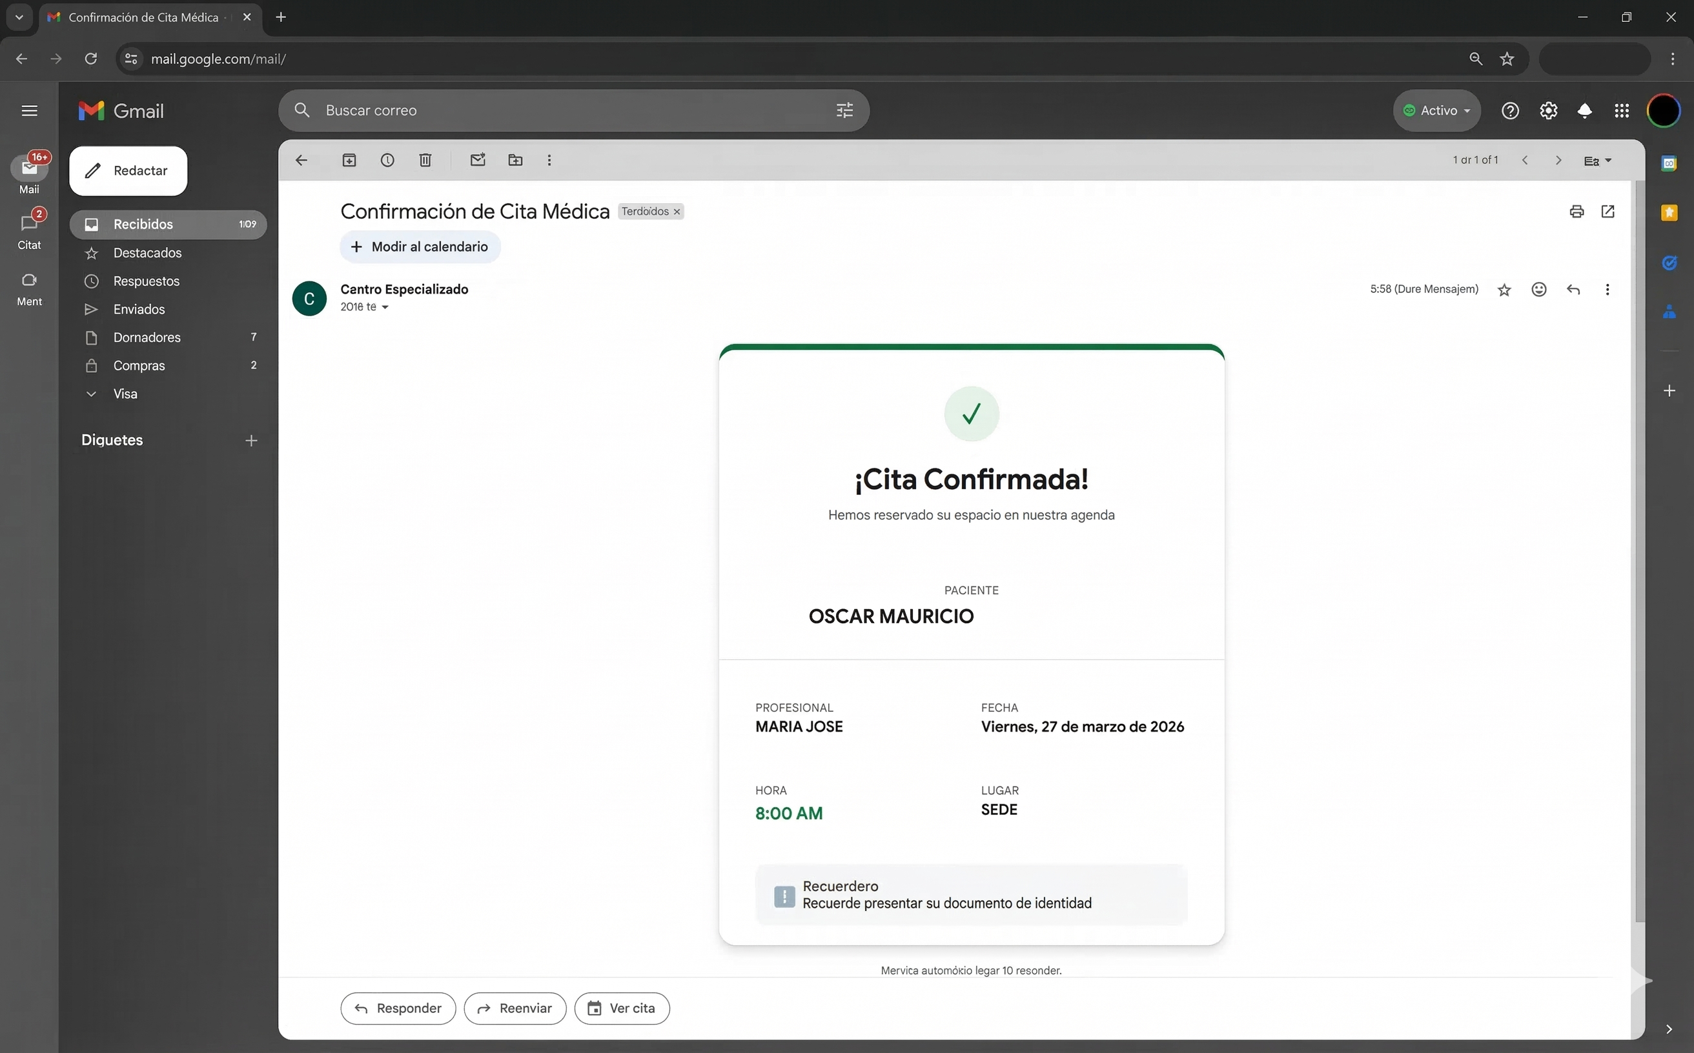
Task: Click the Ver cita button
Action: click(x=622, y=1008)
